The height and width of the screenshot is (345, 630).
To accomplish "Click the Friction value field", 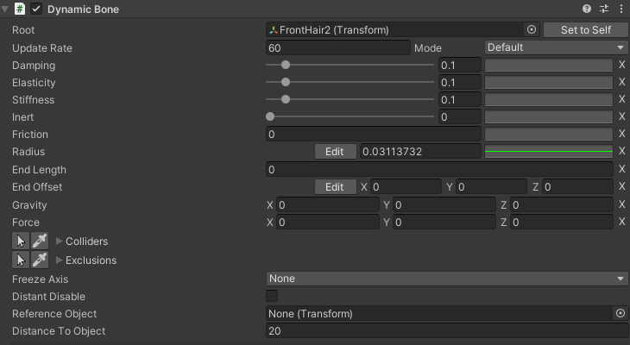I will pyautogui.click(x=374, y=135).
